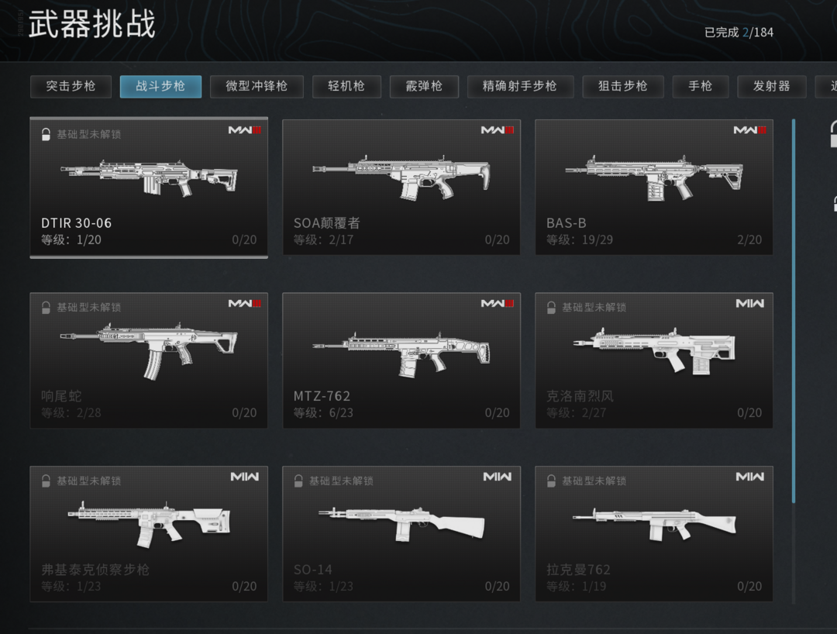
Task: Open the 轻机枪 tab
Action: tap(346, 87)
